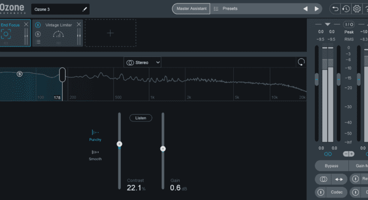368x200 pixels.
Task: Click the swap channels arrows icon
Action: pos(338,178)
